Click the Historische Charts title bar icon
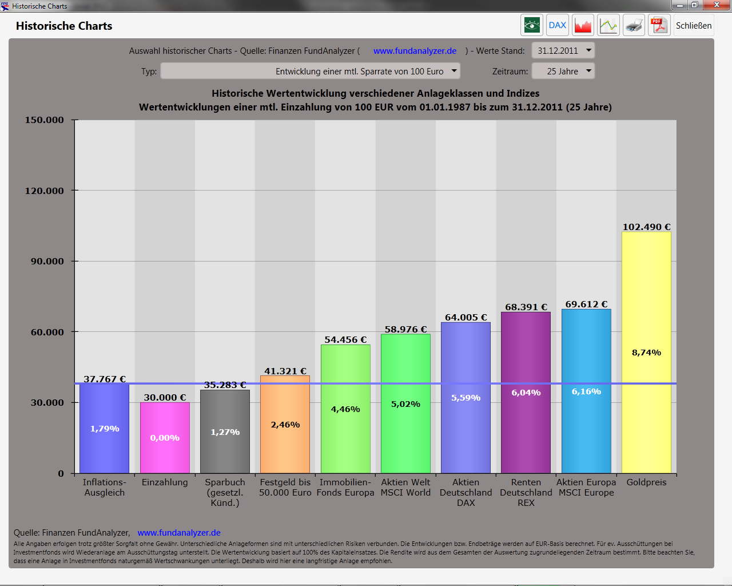732x586 pixels. (5, 6)
